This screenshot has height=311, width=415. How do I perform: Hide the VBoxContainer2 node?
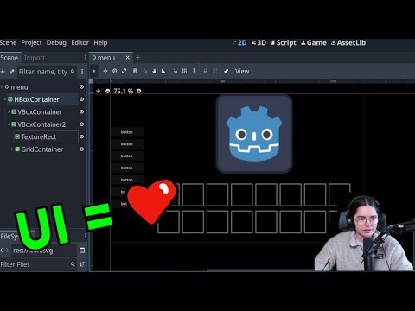pos(82,124)
